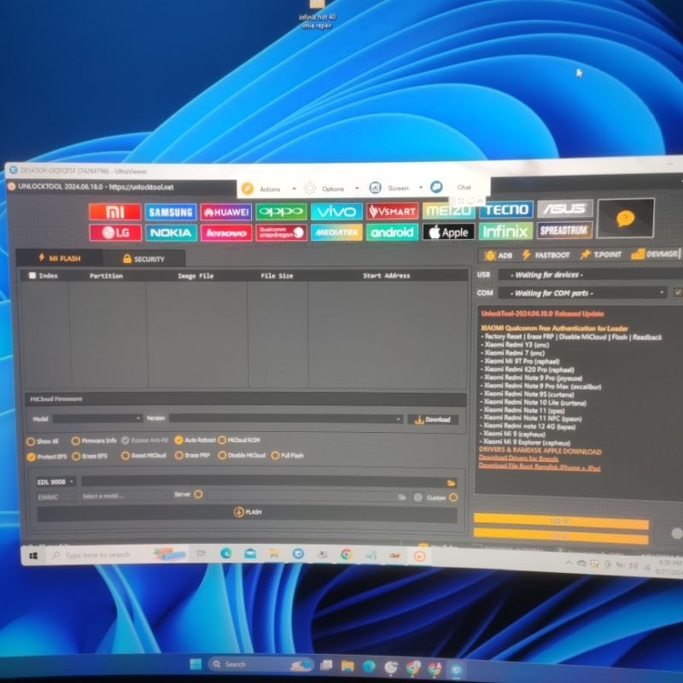The image size is (683, 683).
Task: Open the 'Select a model...' dropdown
Action: [x=125, y=496]
